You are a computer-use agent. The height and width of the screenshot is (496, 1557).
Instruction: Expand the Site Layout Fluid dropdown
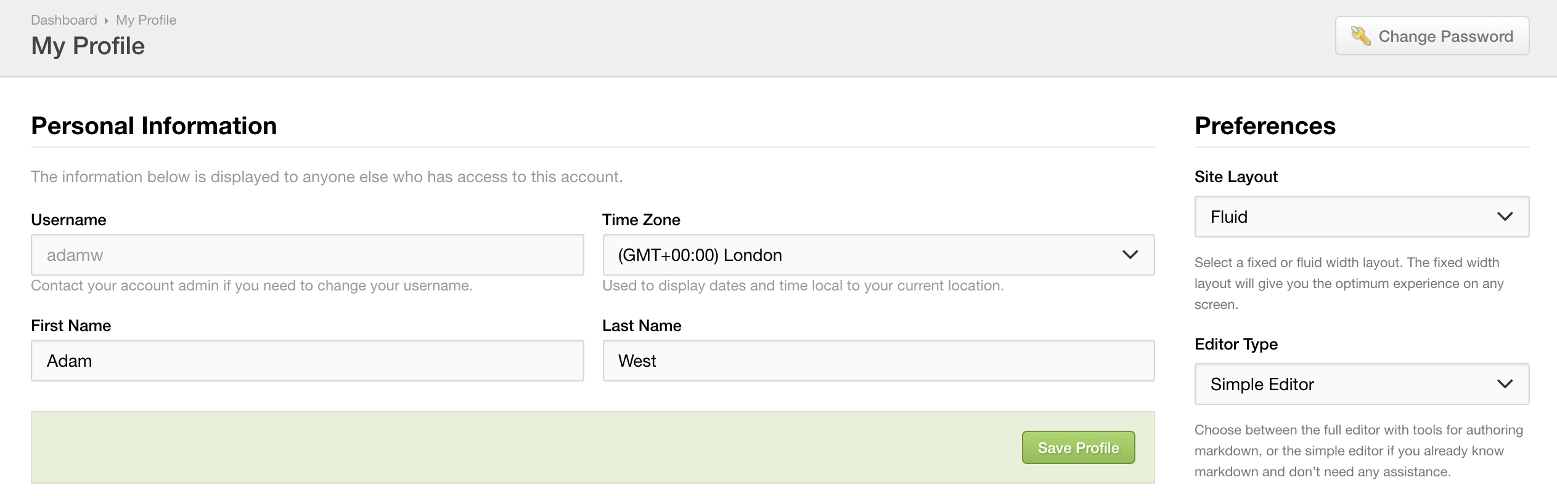[1362, 216]
